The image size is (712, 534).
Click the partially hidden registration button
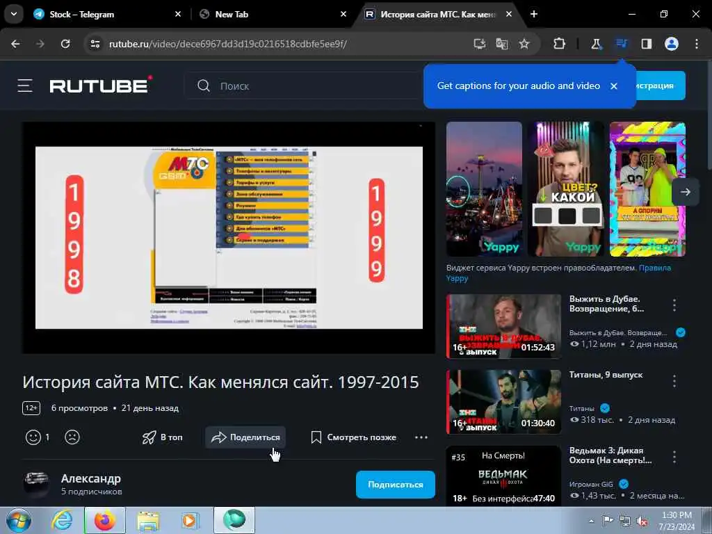661,86
